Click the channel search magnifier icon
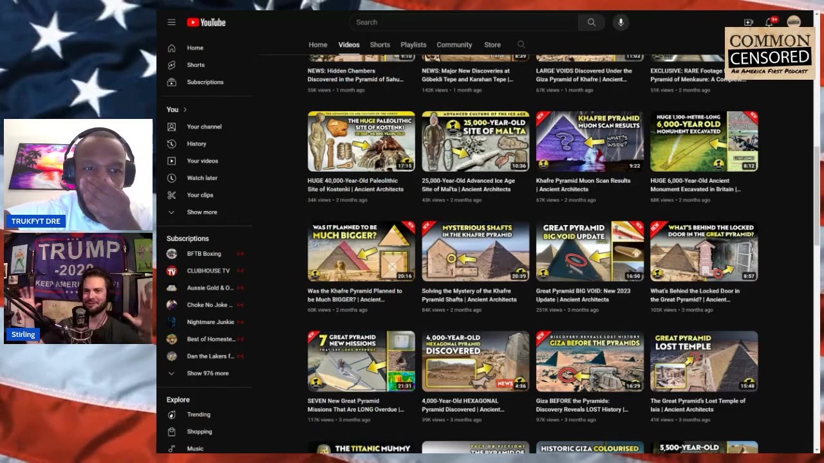 point(521,44)
